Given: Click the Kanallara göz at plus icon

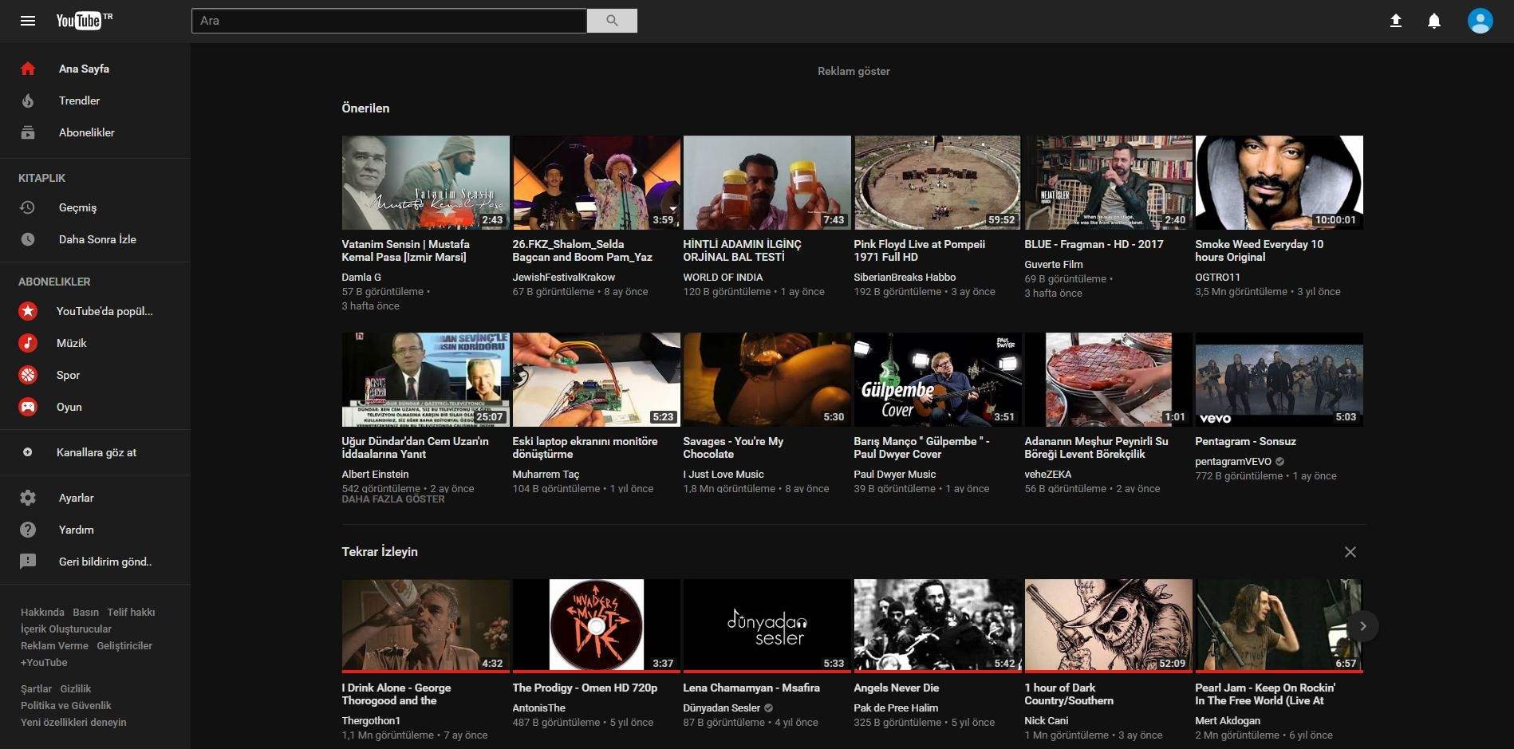Looking at the screenshot, I should coord(28,452).
